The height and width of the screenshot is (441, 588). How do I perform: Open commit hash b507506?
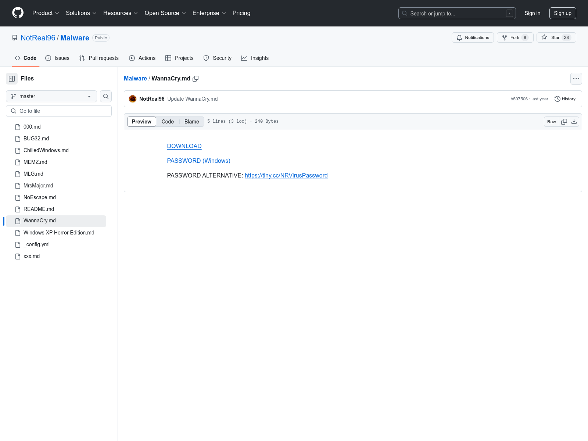519,99
